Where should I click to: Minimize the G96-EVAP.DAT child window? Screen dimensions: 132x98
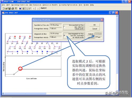(x=110, y=13)
